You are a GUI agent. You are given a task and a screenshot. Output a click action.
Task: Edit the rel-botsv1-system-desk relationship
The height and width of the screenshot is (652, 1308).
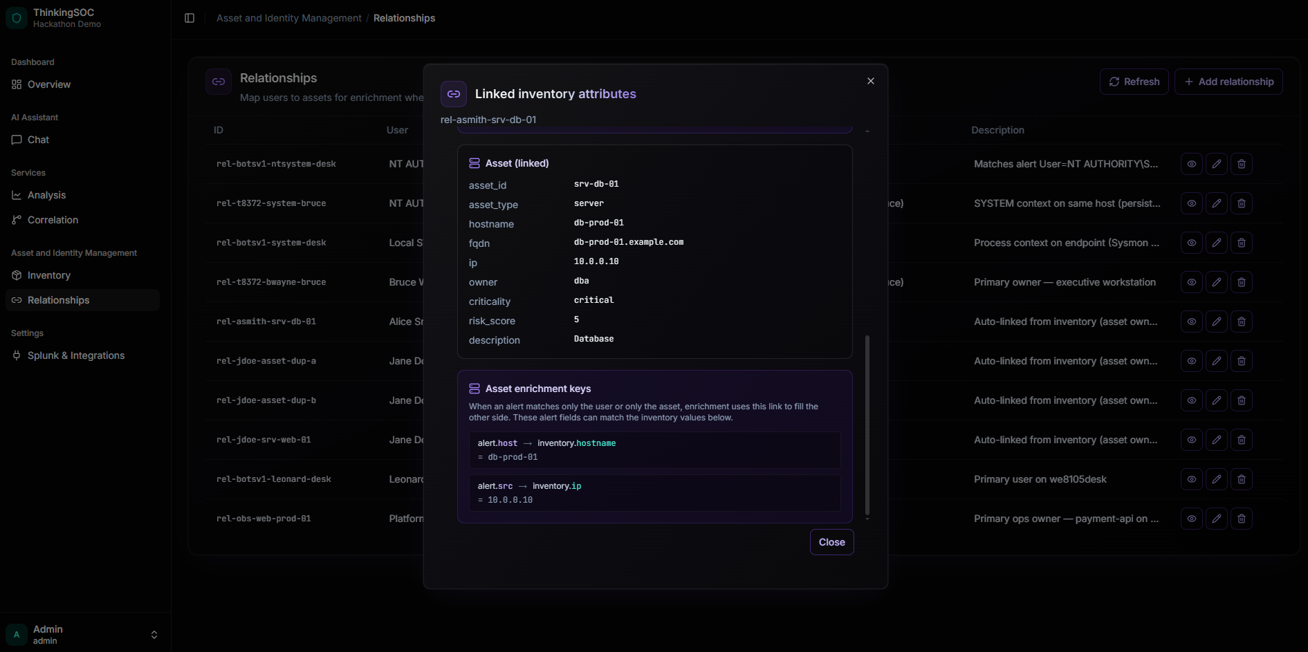tap(1217, 243)
